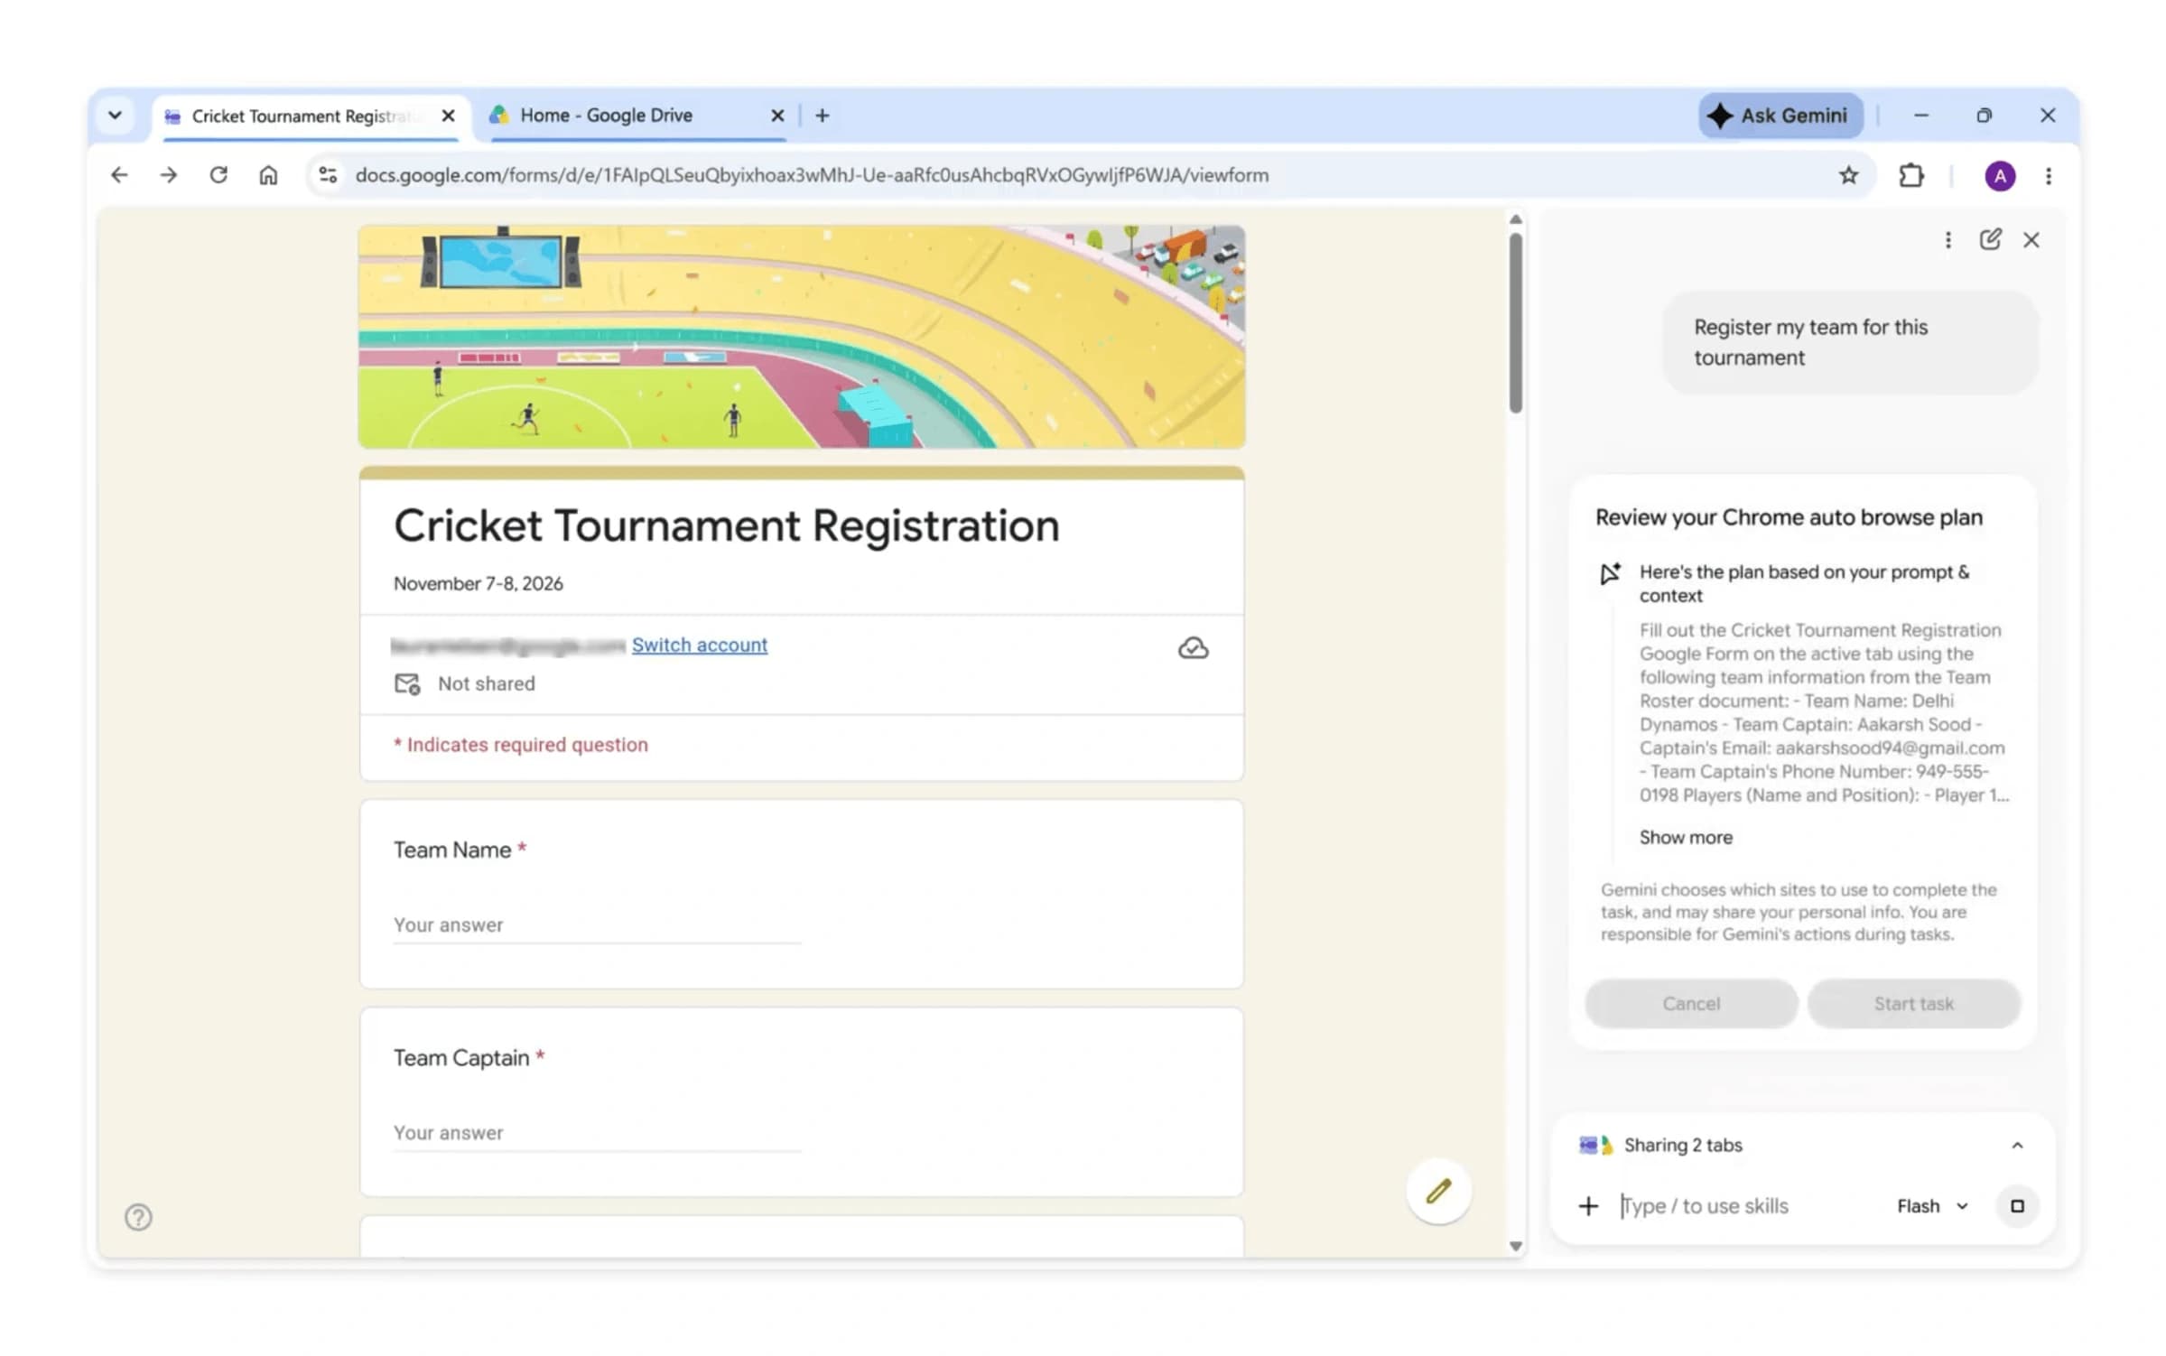This screenshot has width=2166, height=1356.
Task: Open the Flash model dropdown
Action: pos(1932,1206)
